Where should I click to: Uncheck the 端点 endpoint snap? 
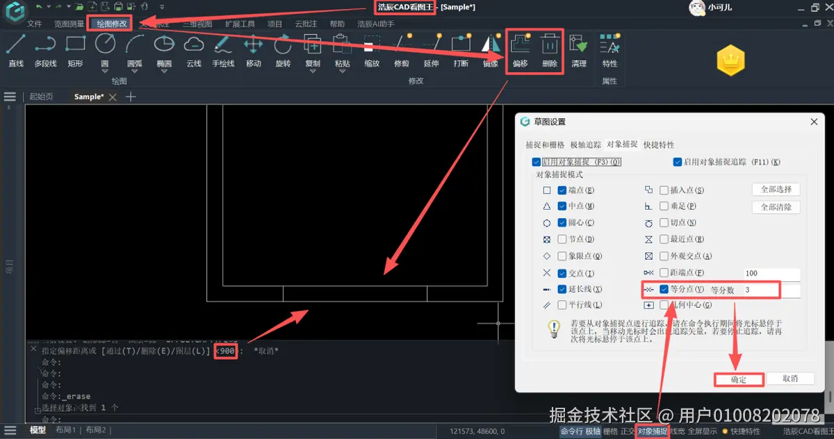(562, 190)
